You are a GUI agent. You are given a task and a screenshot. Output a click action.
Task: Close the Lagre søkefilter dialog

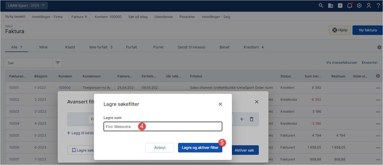click(x=220, y=104)
